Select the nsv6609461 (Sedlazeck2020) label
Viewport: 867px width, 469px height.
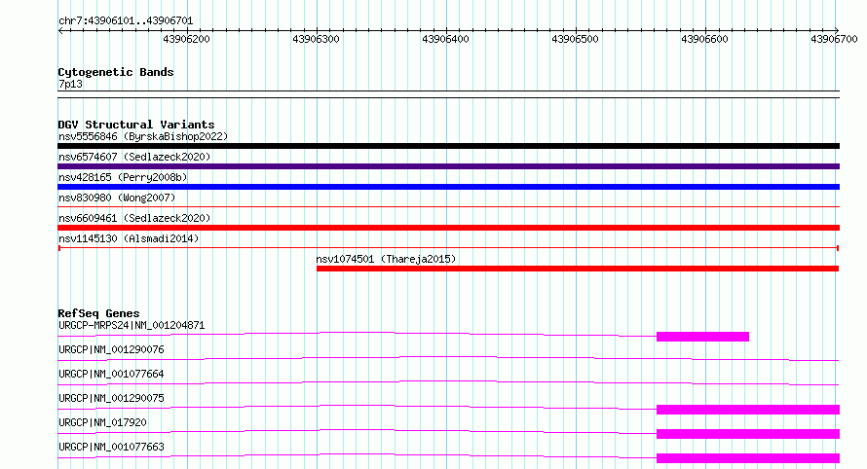pos(134,218)
